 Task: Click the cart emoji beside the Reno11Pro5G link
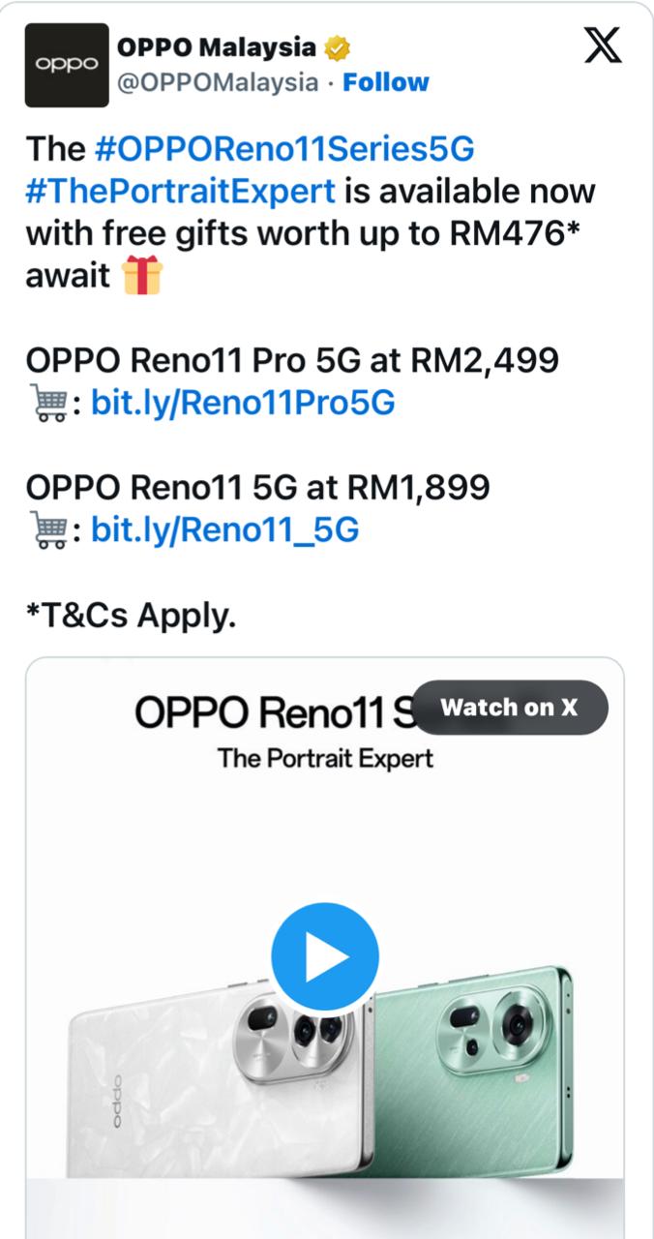point(45,403)
